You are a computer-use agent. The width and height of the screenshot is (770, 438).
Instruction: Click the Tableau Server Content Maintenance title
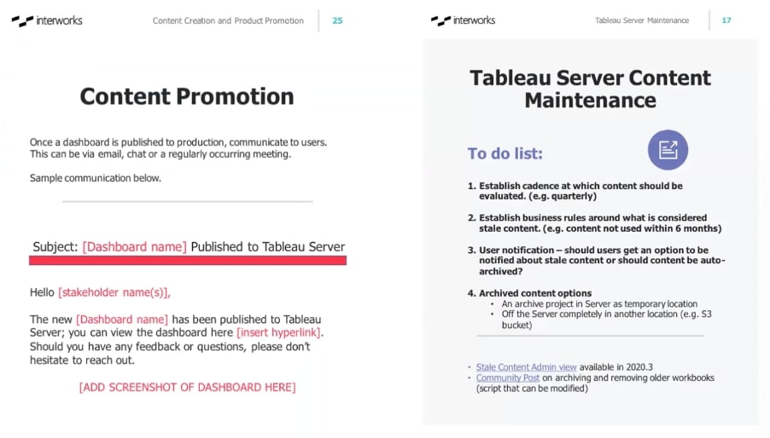point(590,89)
